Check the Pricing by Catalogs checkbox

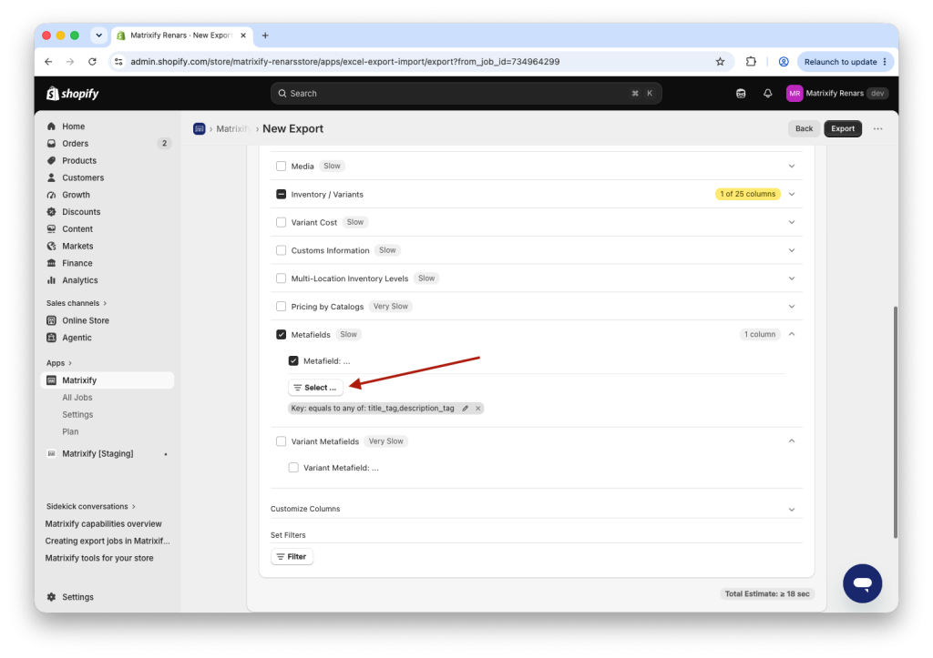click(x=281, y=307)
